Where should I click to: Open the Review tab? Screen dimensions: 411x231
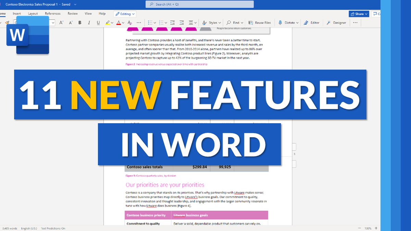pos(73,14)
